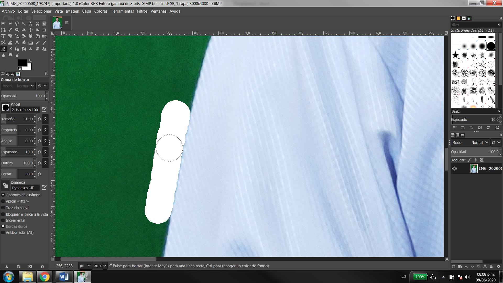Select the Zoom magnifier tool
This screenshot has width=503, height=283.
pos(17,30)
